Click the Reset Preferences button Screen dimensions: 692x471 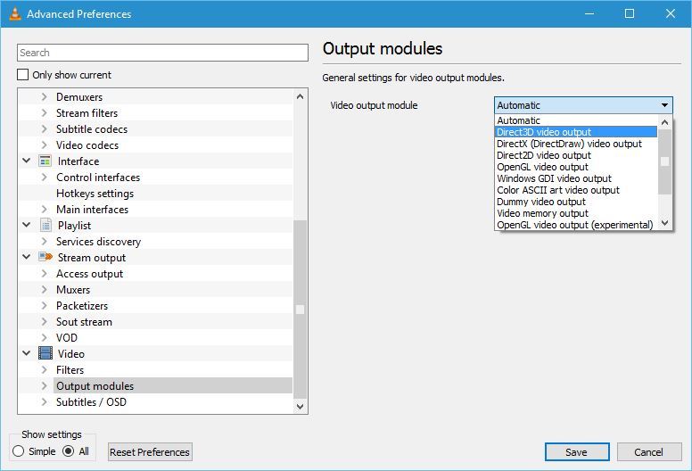tap(150, 452)
